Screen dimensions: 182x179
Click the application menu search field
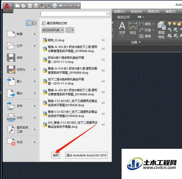(73, 14)
